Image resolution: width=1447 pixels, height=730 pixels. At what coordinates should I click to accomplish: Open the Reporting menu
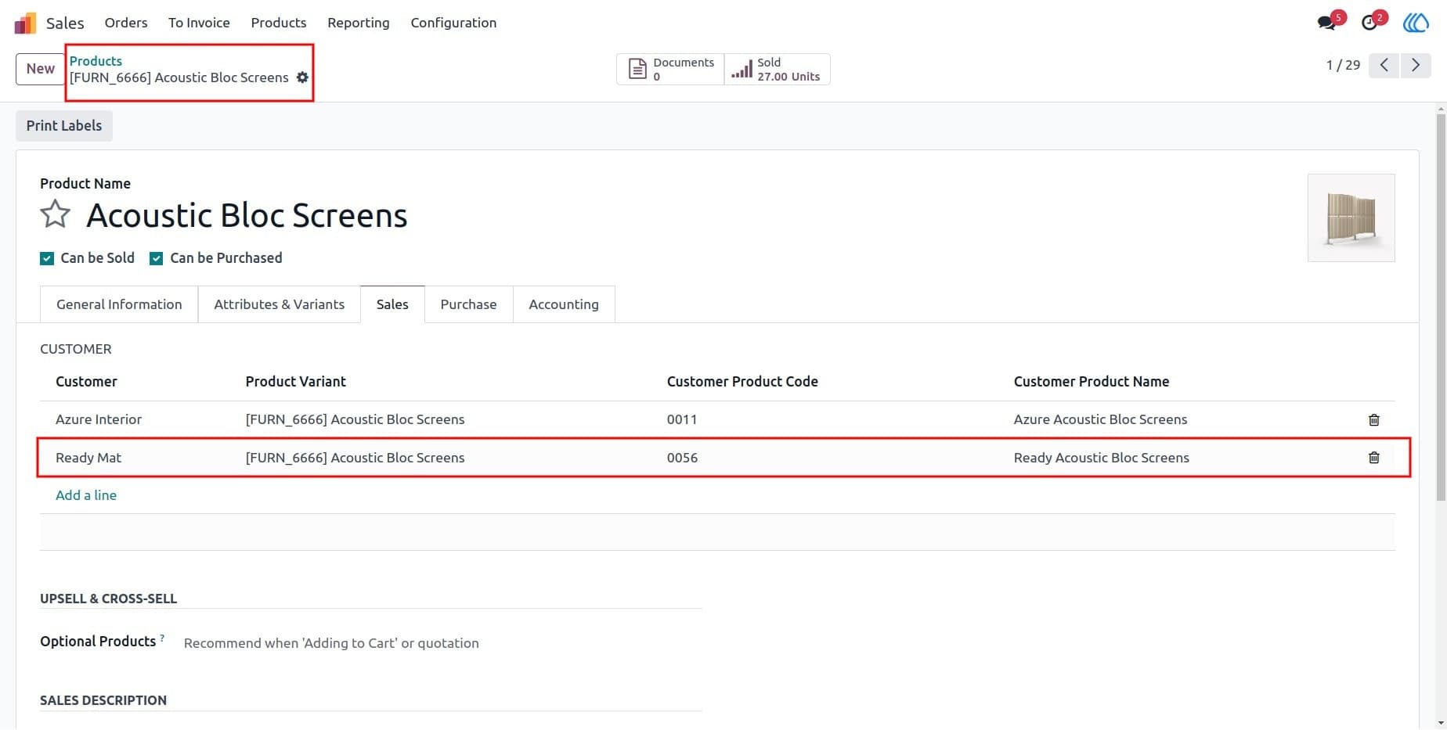(359, 23)
